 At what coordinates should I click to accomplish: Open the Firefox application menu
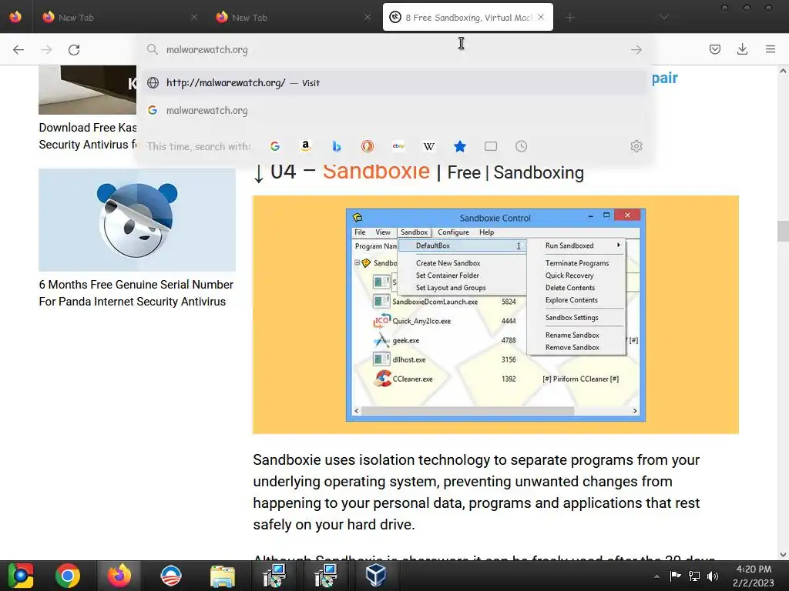[770, 49]
